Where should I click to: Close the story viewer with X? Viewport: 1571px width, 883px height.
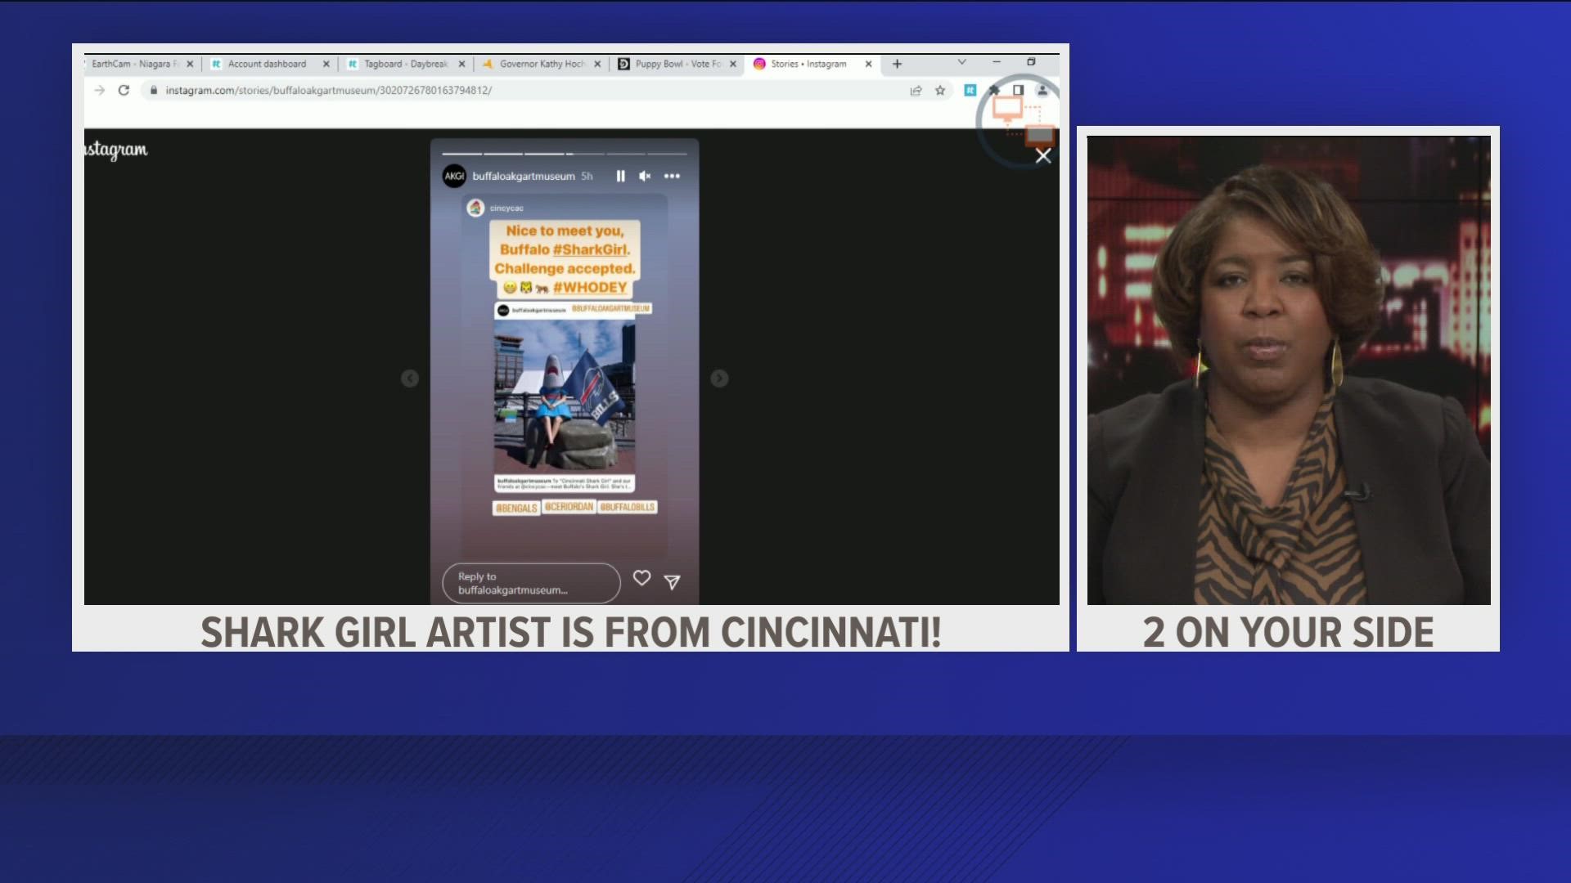coord(1042,155)
